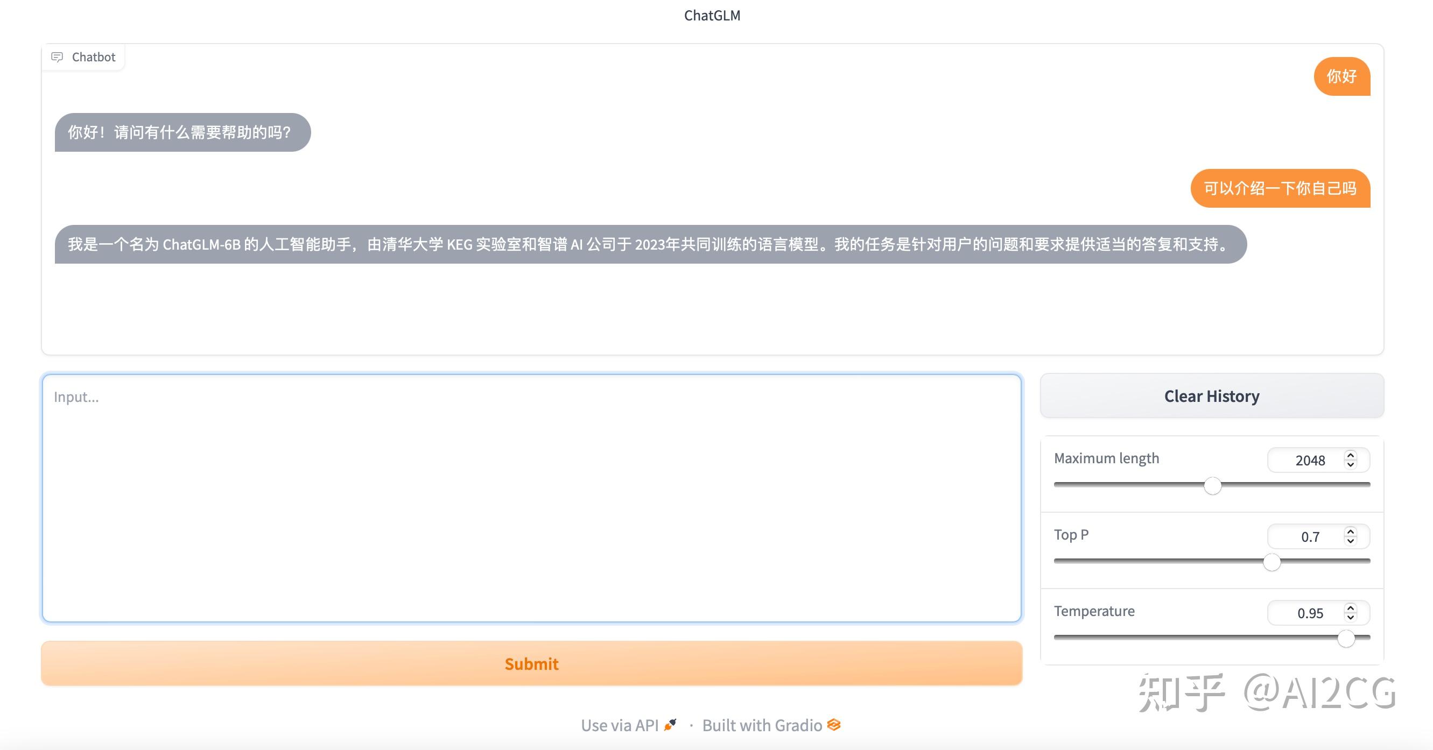The width and height of the screenshot is (1433, 750).
Task: Click inside the Input text area
Action: coord(531,498)
